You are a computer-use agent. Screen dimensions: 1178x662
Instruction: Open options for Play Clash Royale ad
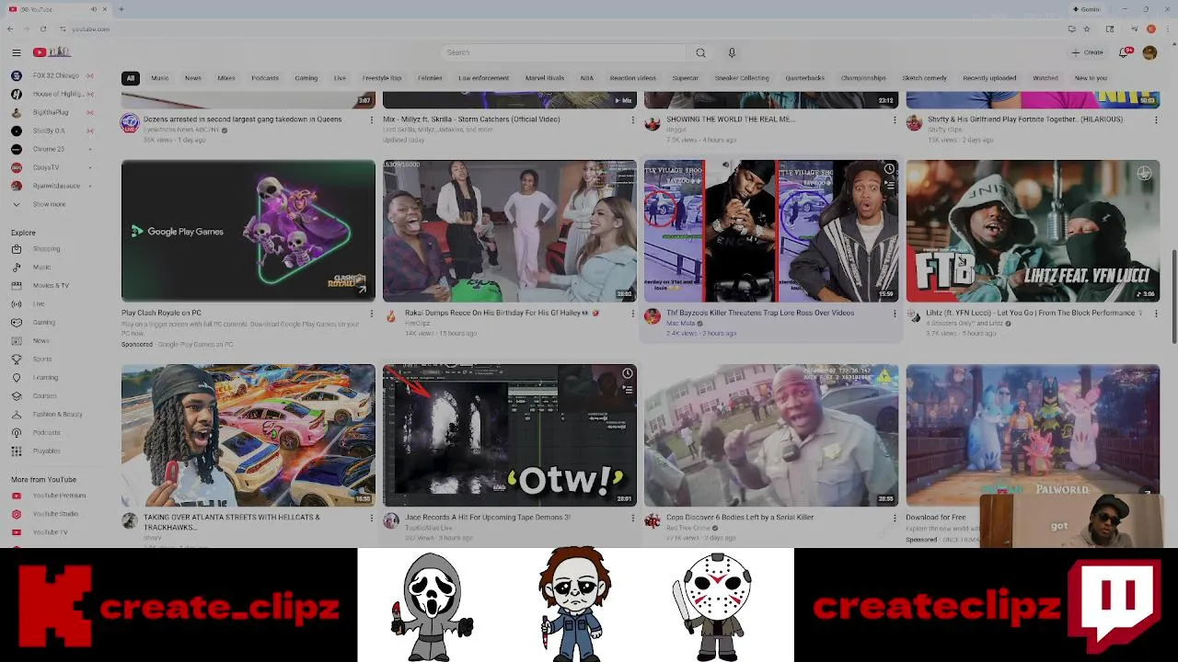coord(372,314)
